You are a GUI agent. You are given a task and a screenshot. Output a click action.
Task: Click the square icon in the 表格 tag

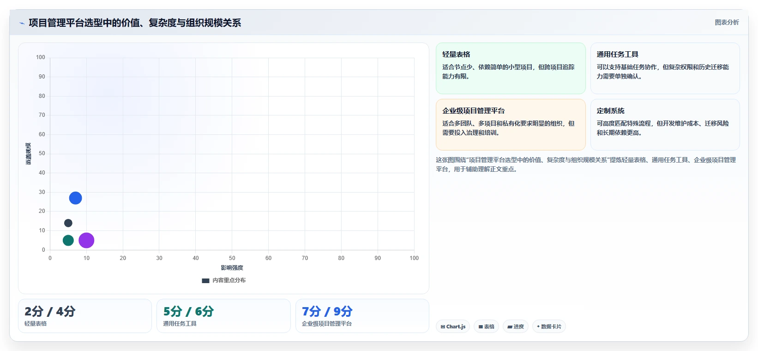tap(481, 327)
